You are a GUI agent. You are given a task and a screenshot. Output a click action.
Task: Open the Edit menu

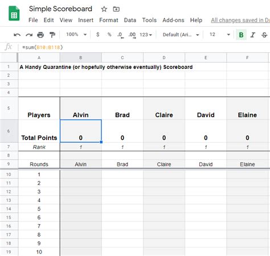(x=48, y=20)
